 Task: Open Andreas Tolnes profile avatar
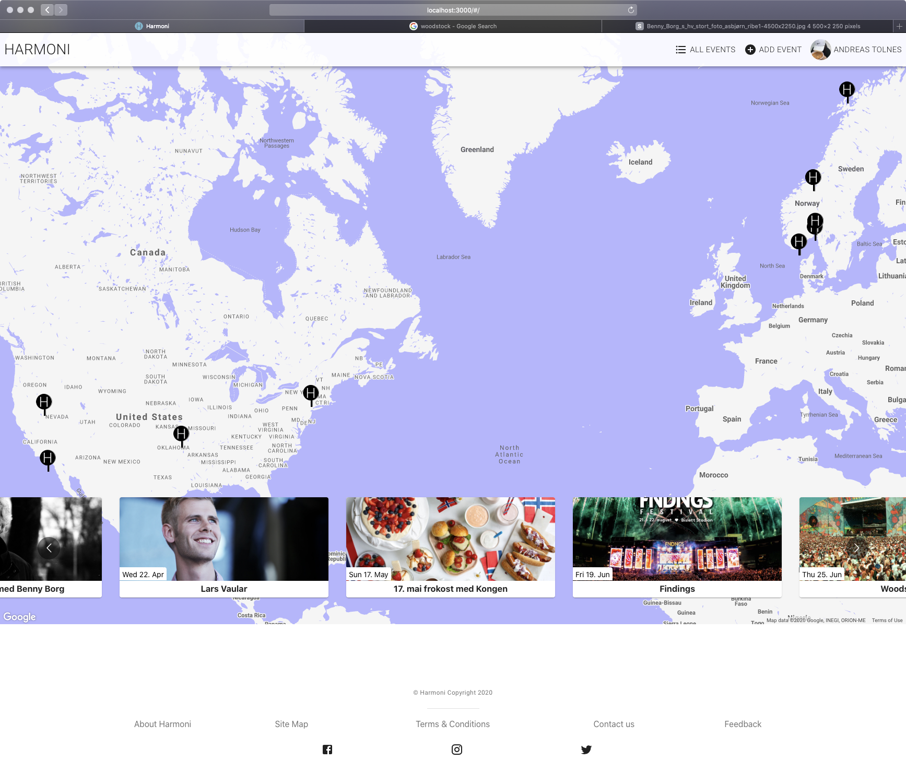(x=821, y=50)
